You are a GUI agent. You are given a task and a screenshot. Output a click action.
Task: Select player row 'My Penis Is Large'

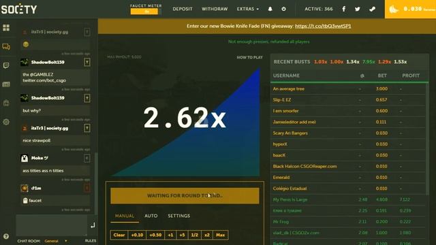(348, 199)
